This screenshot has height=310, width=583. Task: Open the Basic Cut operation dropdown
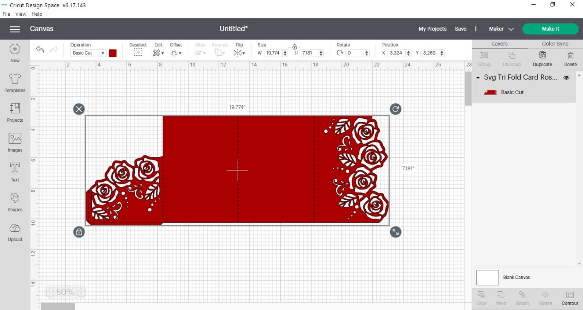click(x=88, y=53)
